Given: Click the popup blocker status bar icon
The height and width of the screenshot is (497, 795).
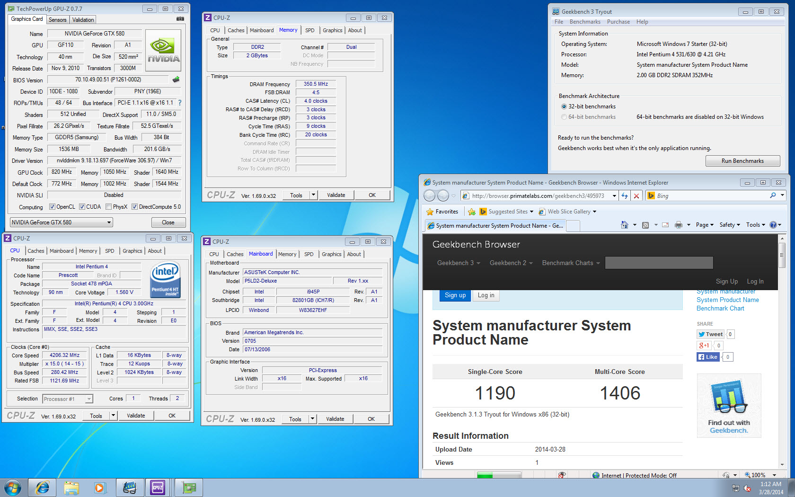Looking at the screenshot, I should (562, 475).
